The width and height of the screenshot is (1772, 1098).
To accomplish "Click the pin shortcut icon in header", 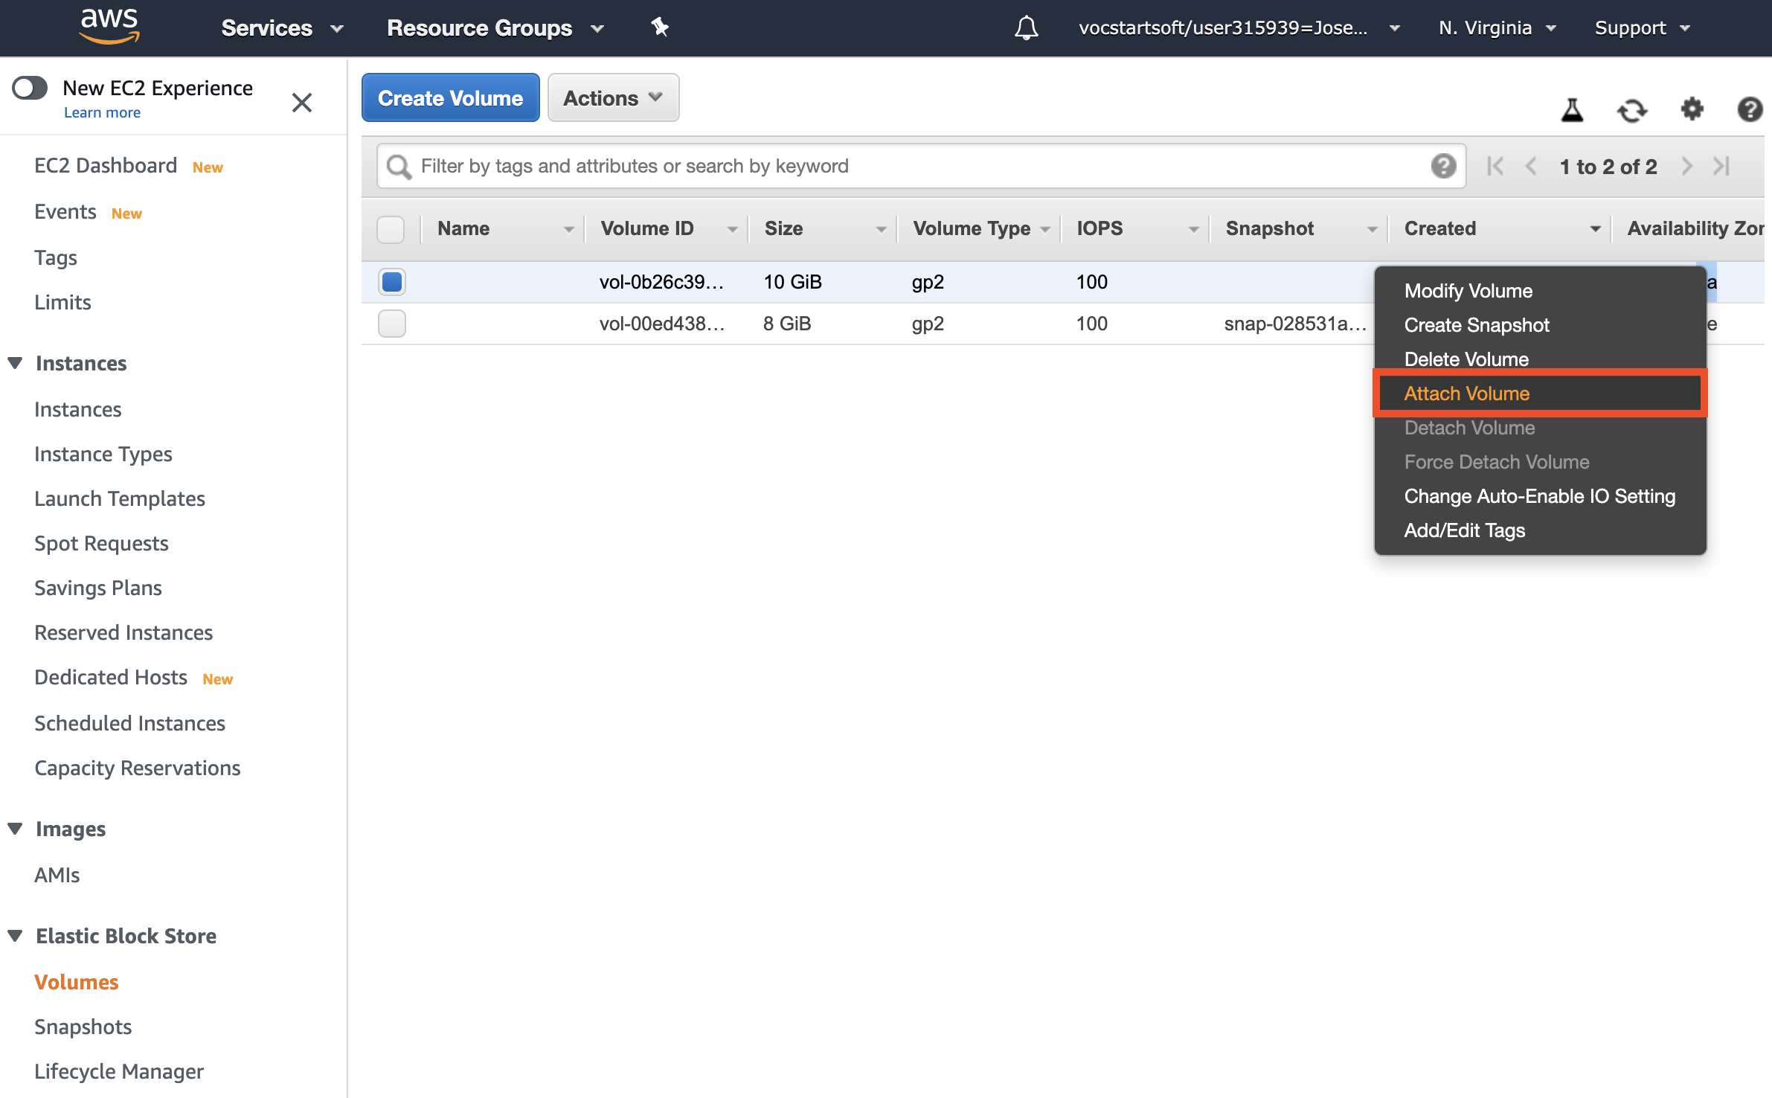I will tap(659, 28).
